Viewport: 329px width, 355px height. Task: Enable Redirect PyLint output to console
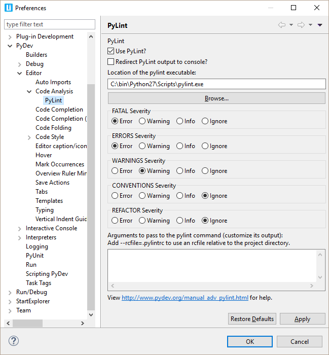[x=111, y=61]
